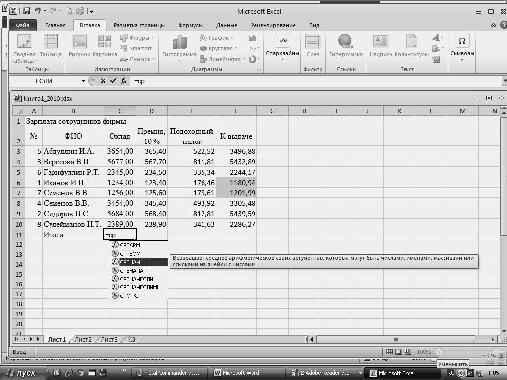Switch to Page Break Preview in status bar
This screenshot has width=507, height=380.
[408, 352]
